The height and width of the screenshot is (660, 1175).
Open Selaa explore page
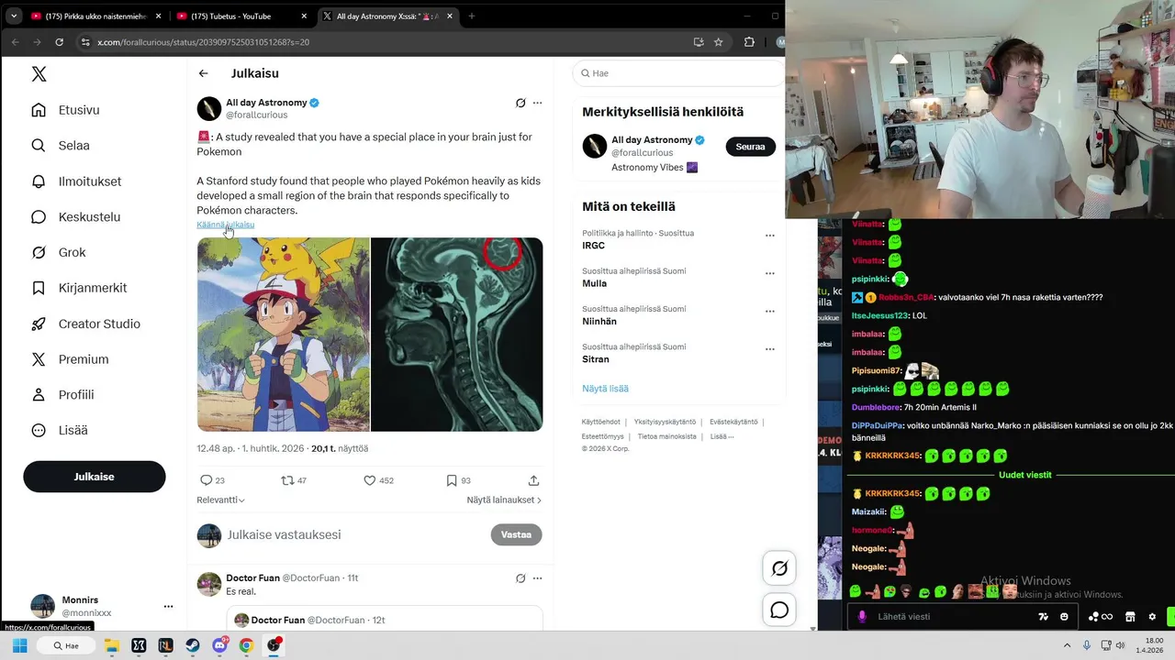61,146
